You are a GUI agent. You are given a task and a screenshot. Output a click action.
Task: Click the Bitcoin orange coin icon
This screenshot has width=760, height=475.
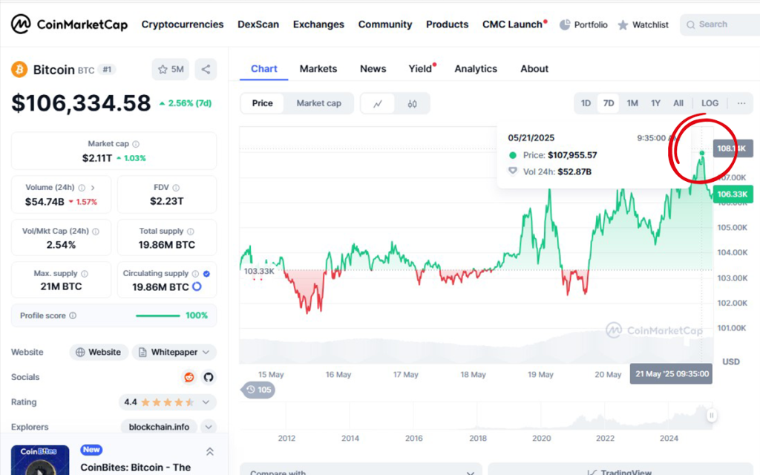(19, 69)
